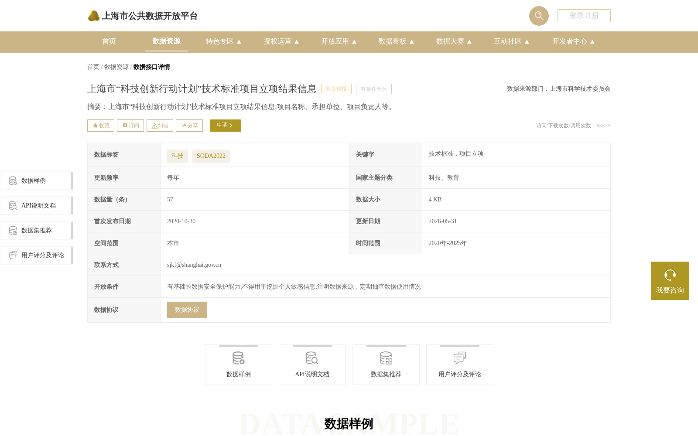The width and height of the screenshot is (698, 436).
Task: Click the 2020年-2025年 time range value
Action: tap(448, 243)
